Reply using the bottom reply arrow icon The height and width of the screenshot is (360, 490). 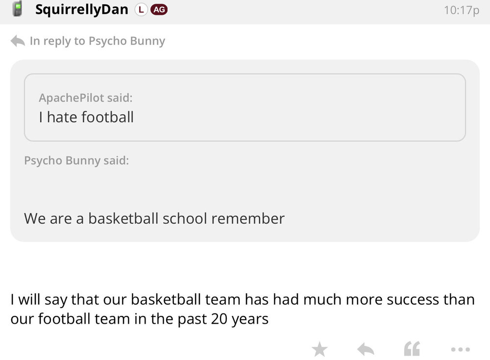point(366,349)
